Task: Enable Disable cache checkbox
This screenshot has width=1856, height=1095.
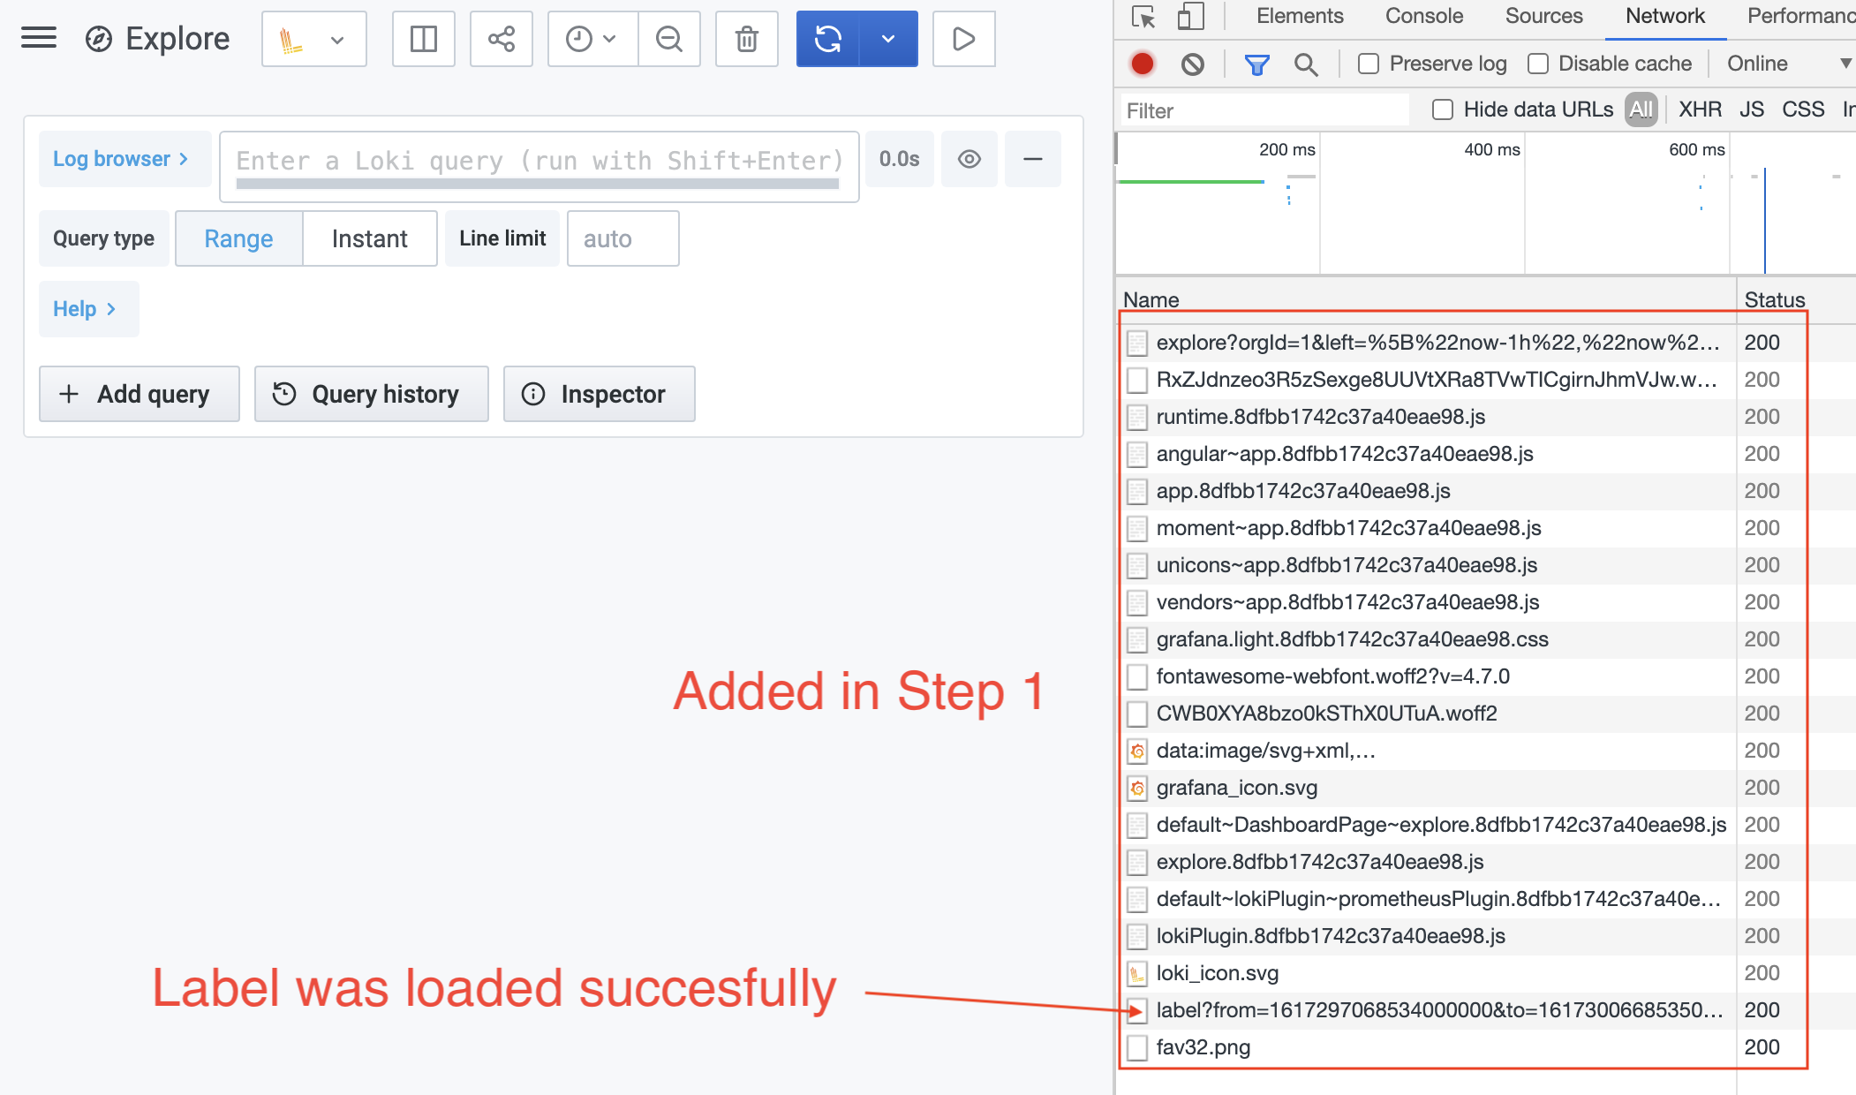Action: [x=1538, y=64]
